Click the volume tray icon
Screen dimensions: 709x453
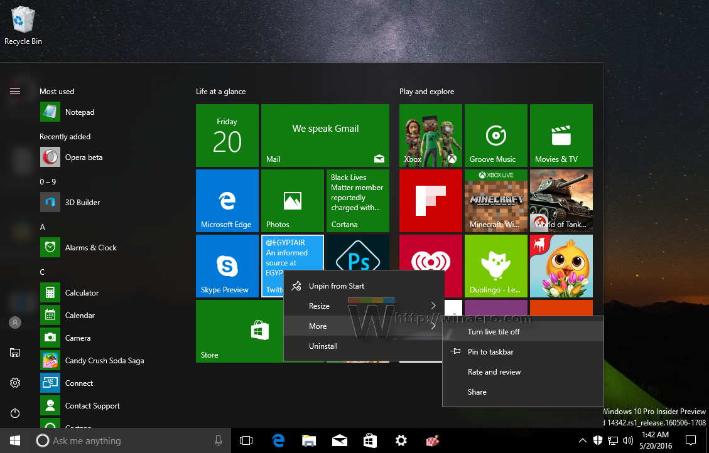[x=627, y=440]
